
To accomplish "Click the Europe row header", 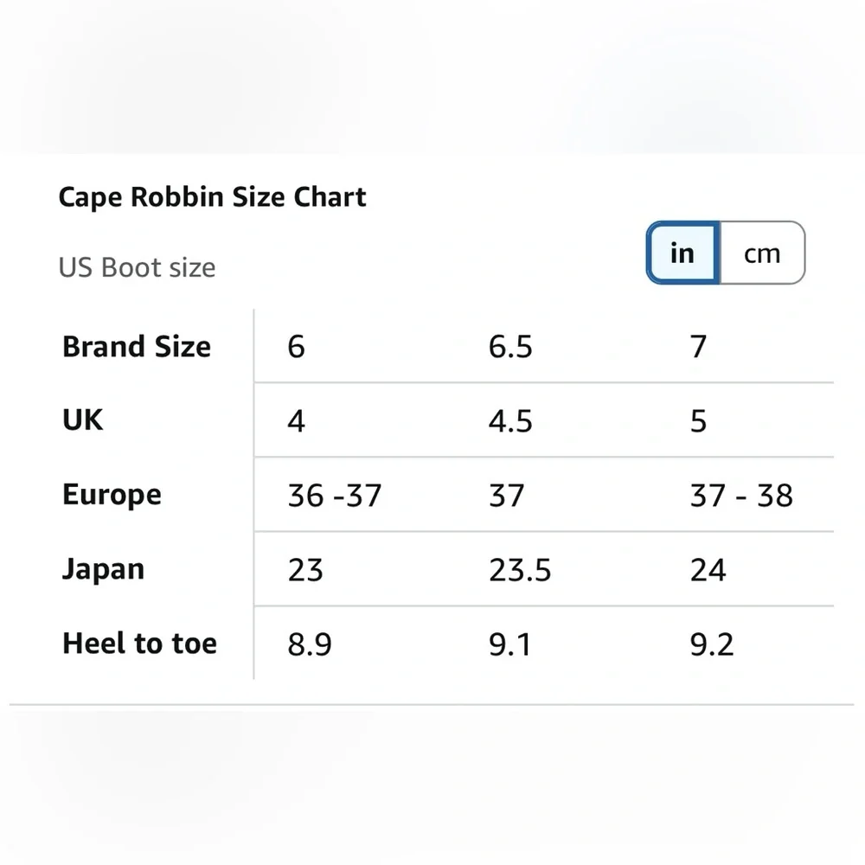I will [x=112, y=495].
